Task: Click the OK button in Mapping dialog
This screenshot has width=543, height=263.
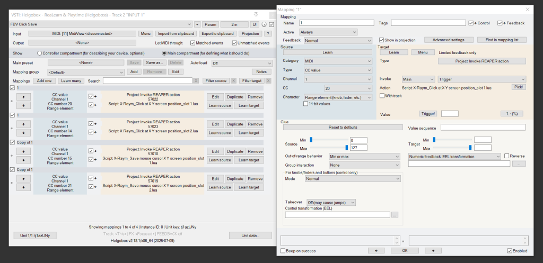Action: pyautogui.click(x=405, y=250)
